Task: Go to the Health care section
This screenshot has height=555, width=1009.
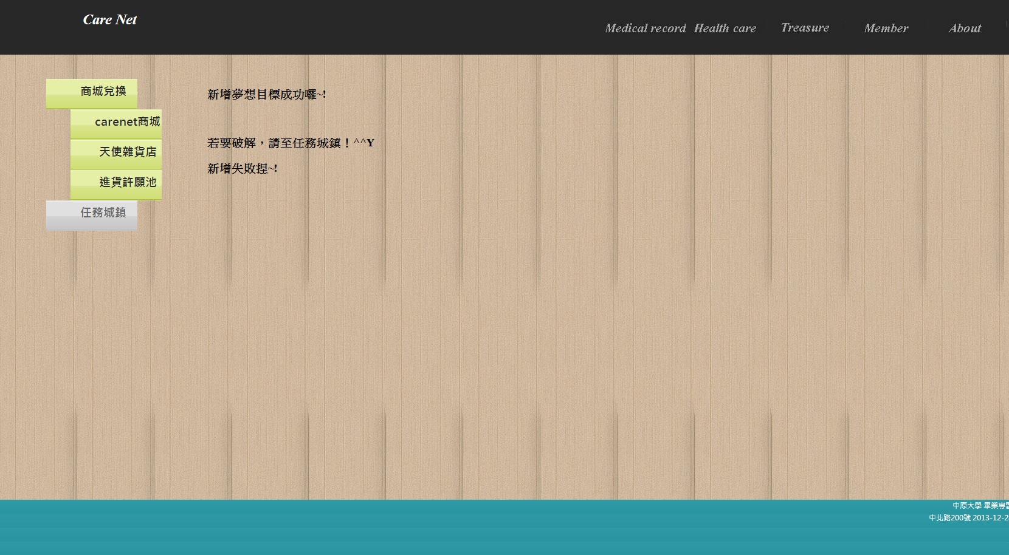Action: tap(725, 29)
